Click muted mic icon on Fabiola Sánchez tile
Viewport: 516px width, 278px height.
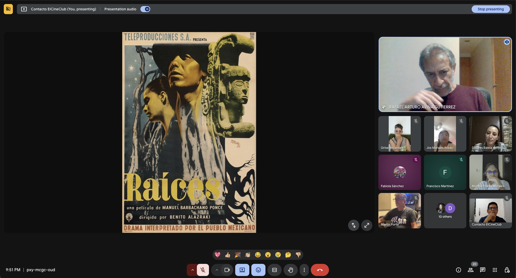point(416,159)
